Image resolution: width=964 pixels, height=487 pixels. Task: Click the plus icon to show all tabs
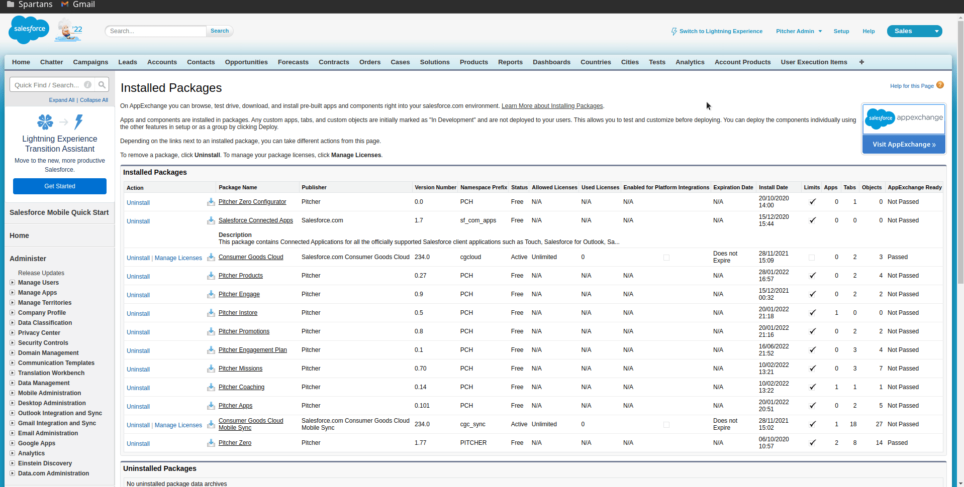pyautogui.click(x=861, y=62)
